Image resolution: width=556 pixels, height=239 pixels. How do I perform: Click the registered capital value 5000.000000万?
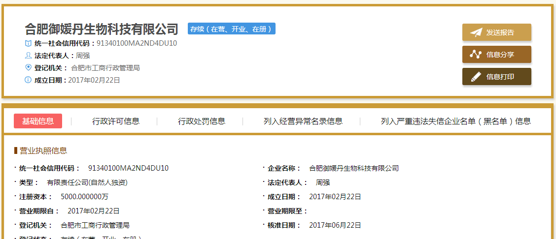84,197
